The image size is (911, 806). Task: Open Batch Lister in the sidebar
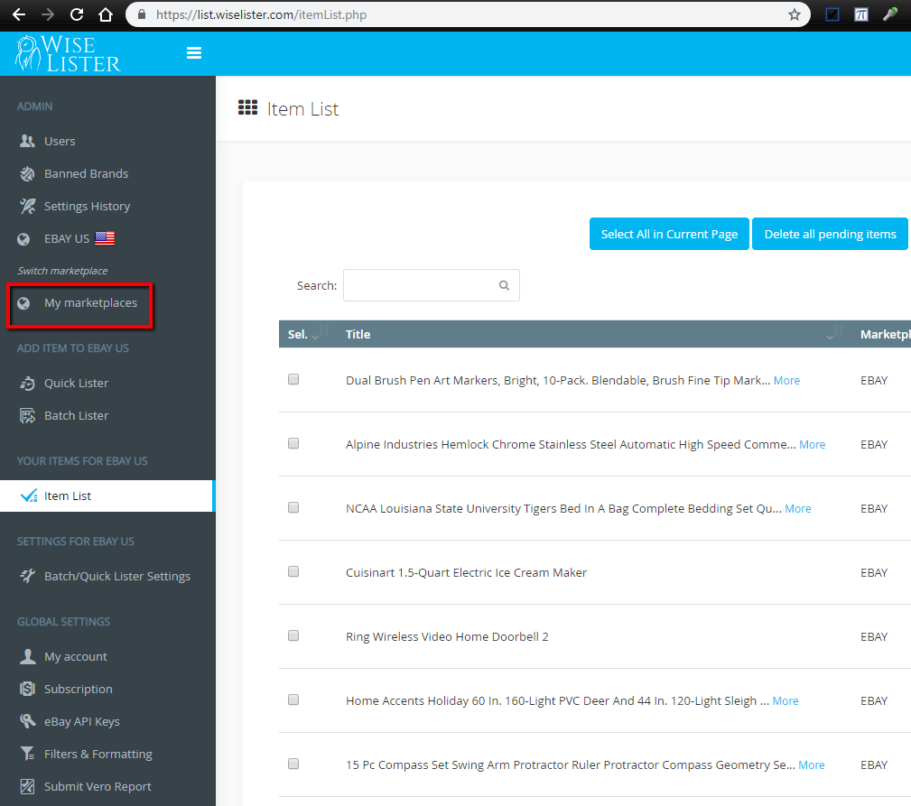[76, 416]
